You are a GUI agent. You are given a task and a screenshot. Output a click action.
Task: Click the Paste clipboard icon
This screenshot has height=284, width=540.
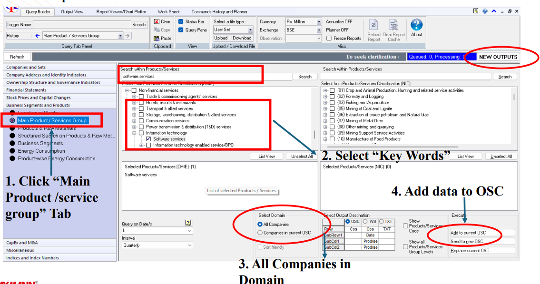coord(157,38)
